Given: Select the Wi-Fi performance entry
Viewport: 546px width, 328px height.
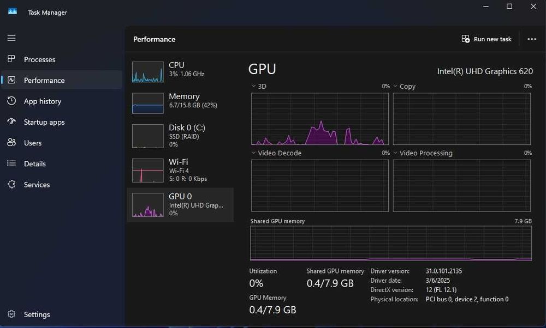Looking at the screenshot, I should click(180, 170).
